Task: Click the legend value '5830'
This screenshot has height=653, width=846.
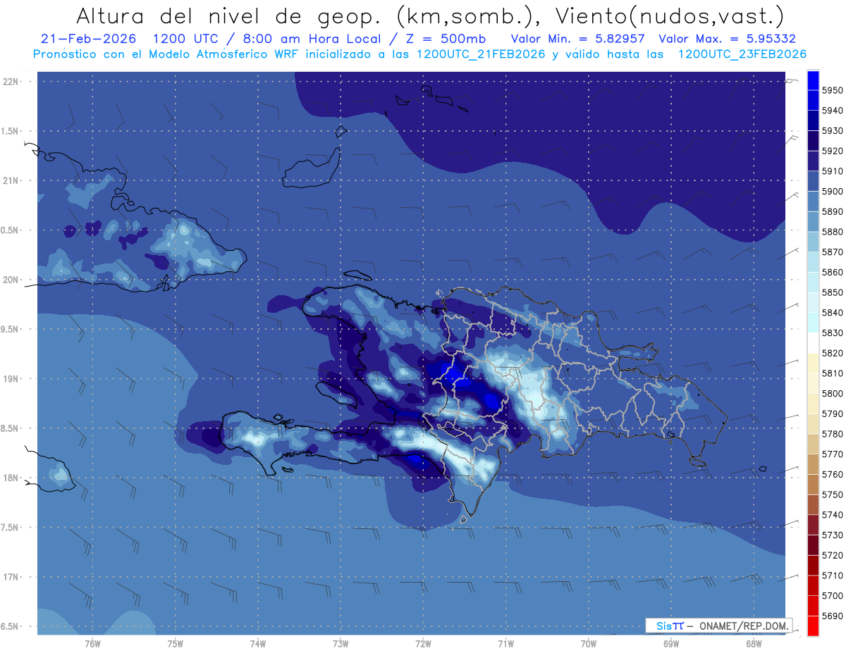Action: coord(833,332)
